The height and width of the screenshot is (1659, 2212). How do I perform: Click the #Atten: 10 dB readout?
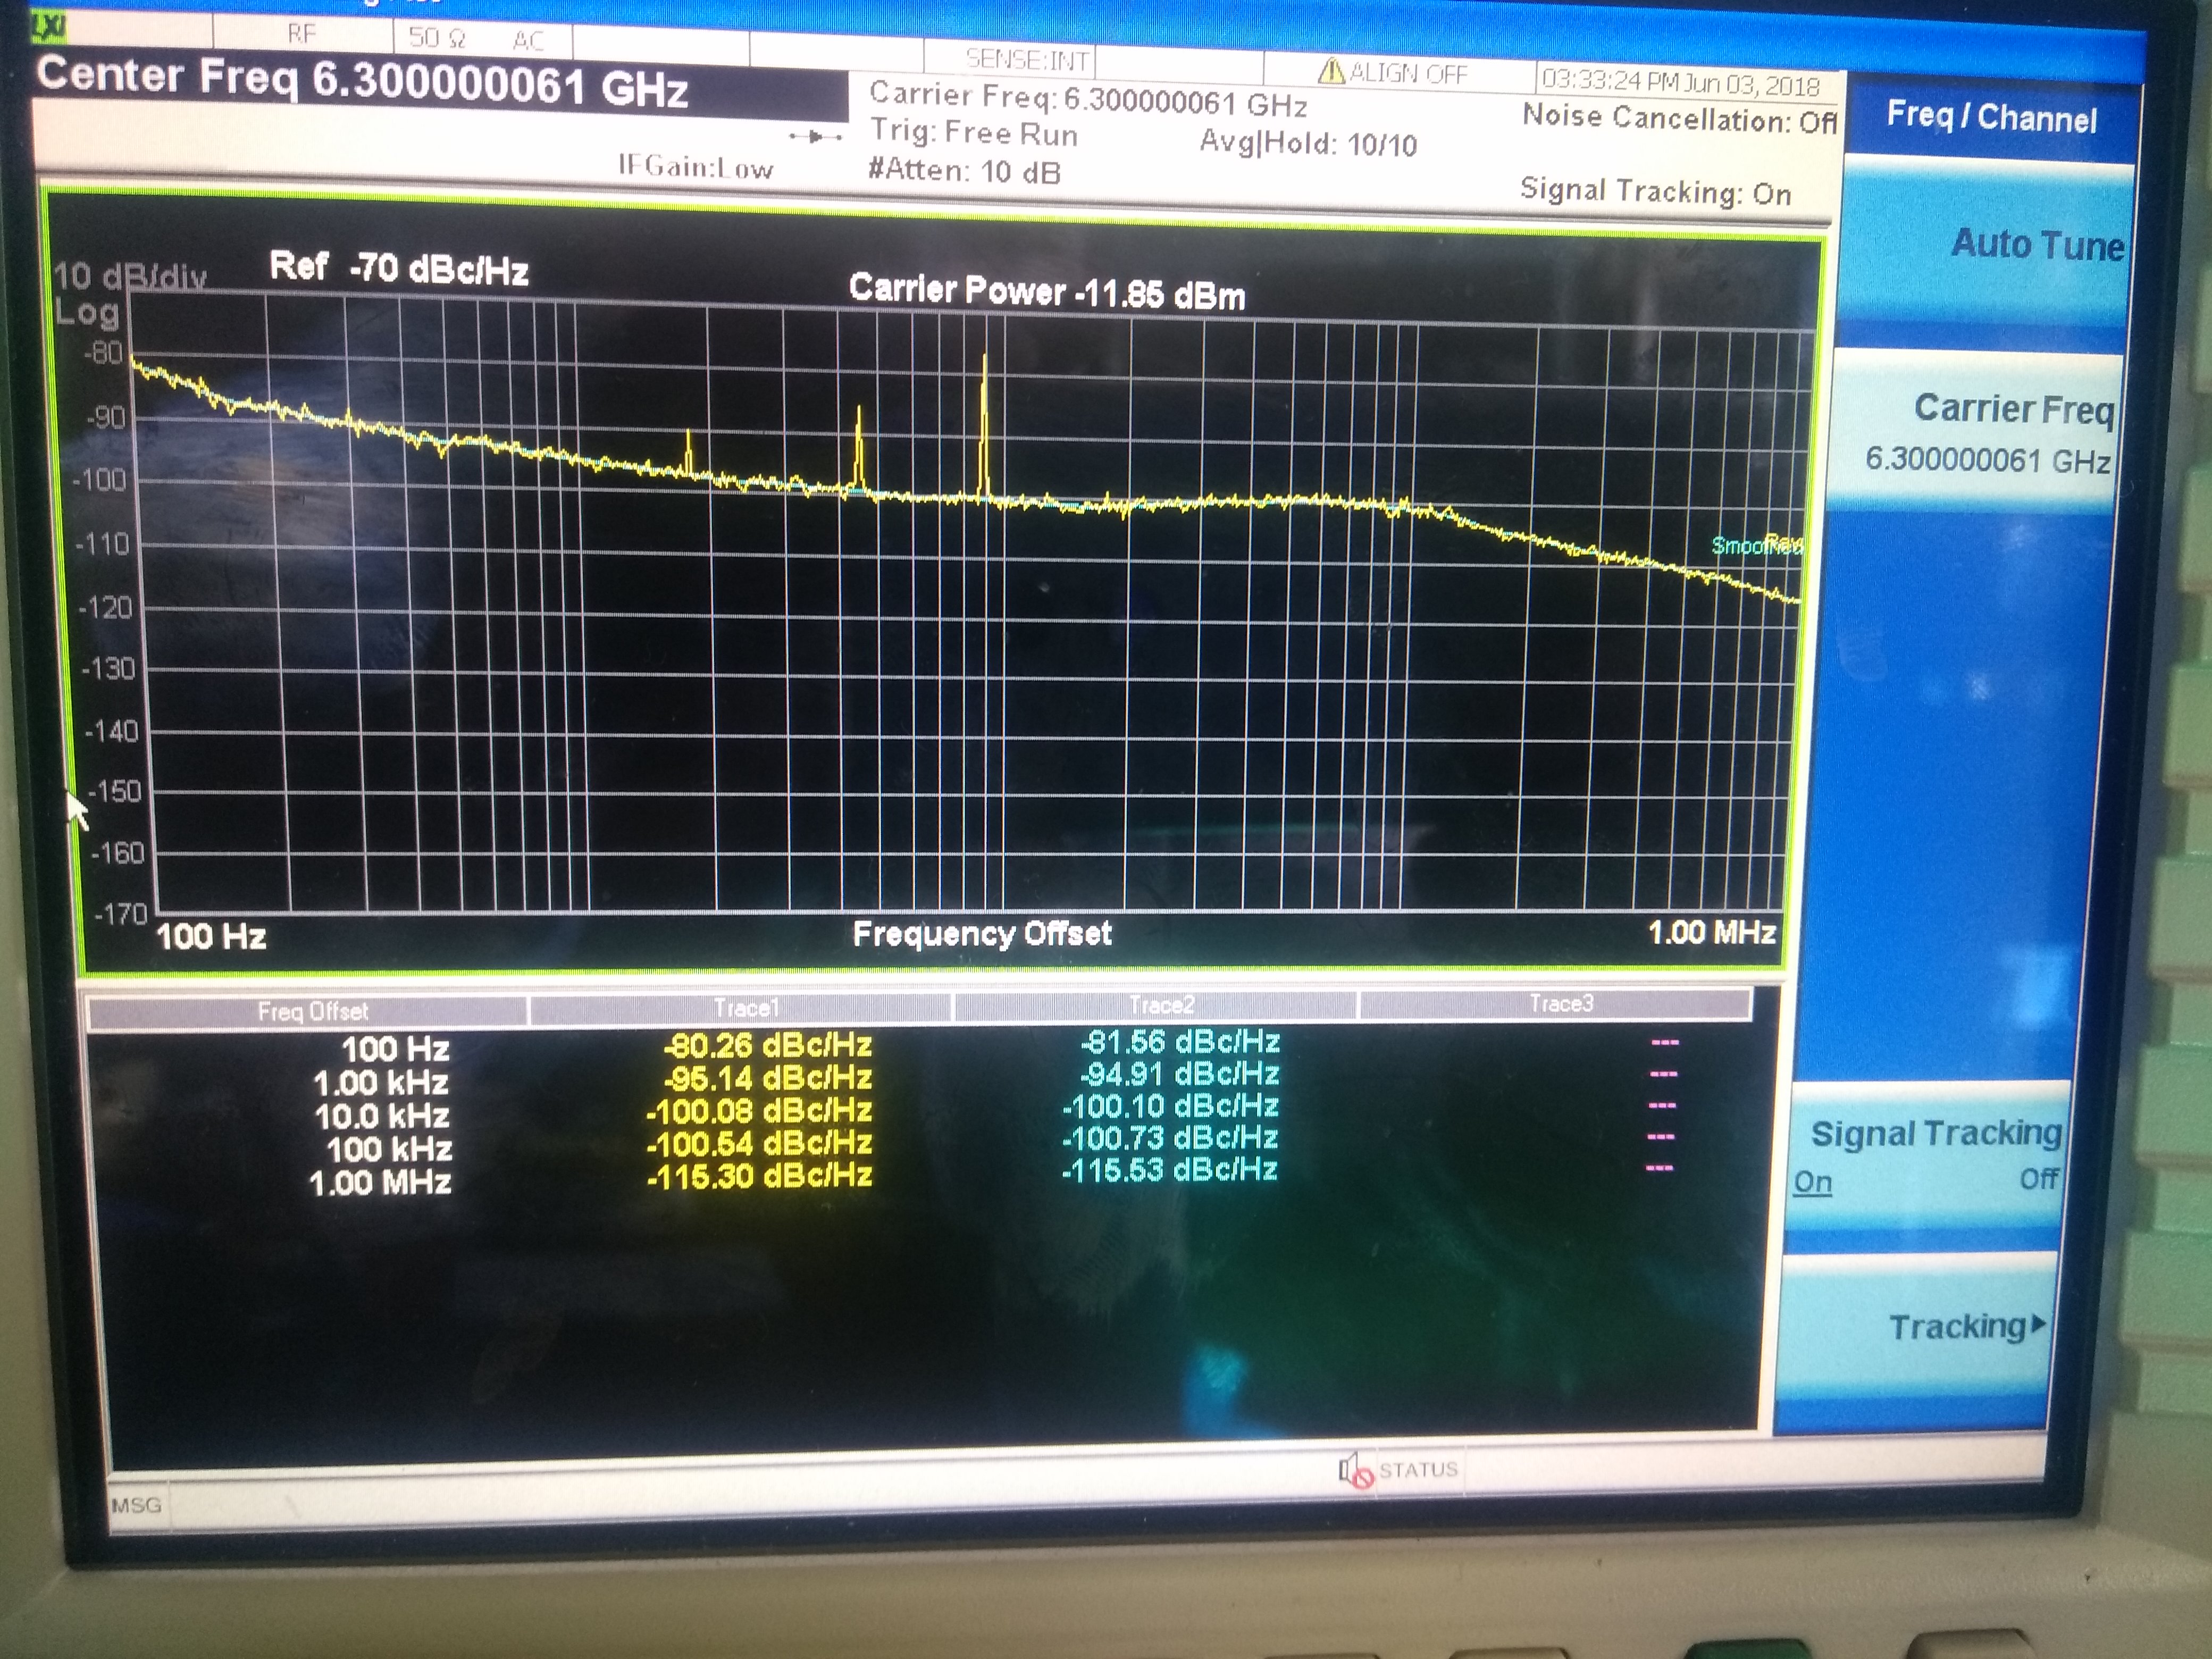point(964,170)
